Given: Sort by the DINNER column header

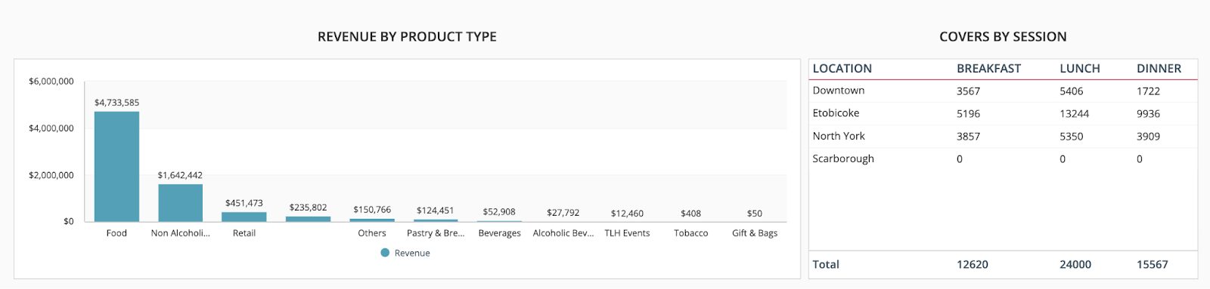Looking at the screenshot, I should (1159, 69).
